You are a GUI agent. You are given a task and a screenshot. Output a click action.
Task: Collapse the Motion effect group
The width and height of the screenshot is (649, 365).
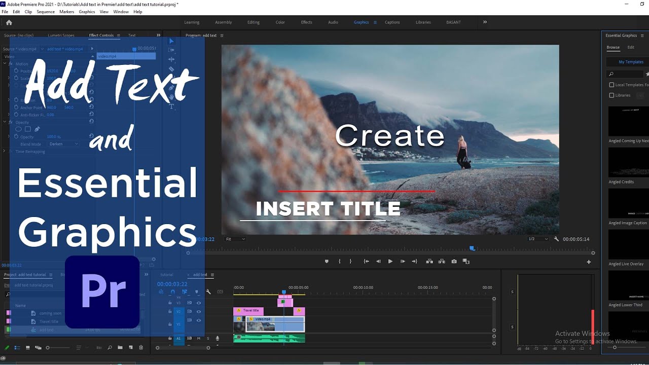[x=5, y=64]
